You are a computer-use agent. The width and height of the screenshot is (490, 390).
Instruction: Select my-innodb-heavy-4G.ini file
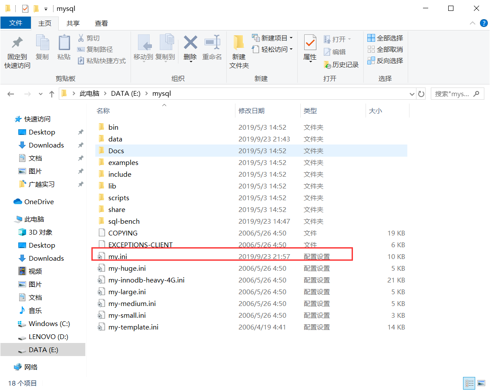(x=251, y=280)
